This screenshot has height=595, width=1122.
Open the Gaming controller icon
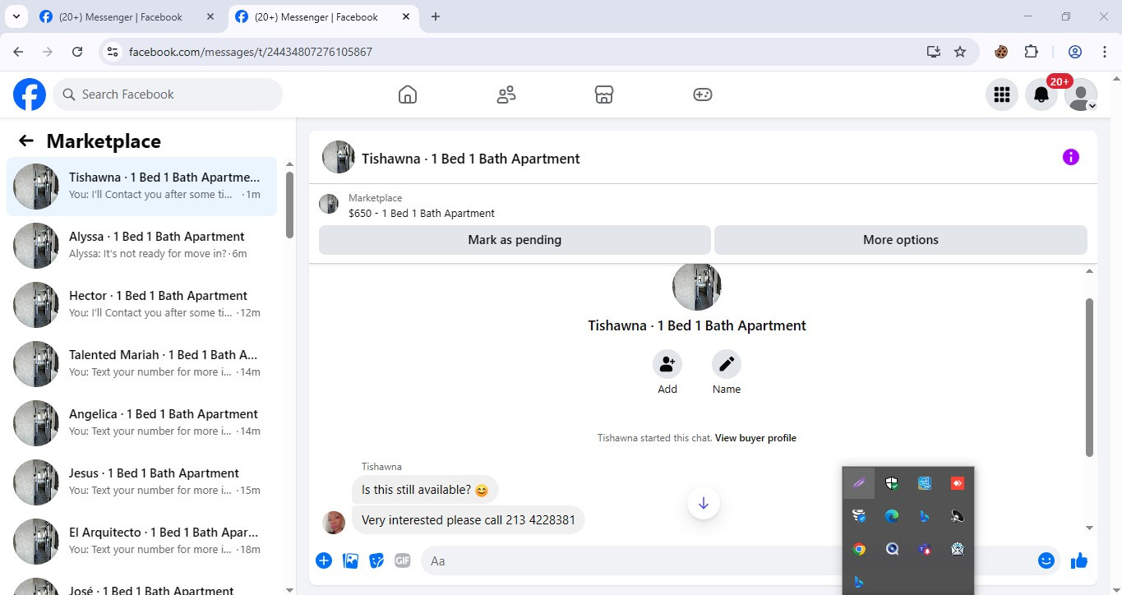702,95
